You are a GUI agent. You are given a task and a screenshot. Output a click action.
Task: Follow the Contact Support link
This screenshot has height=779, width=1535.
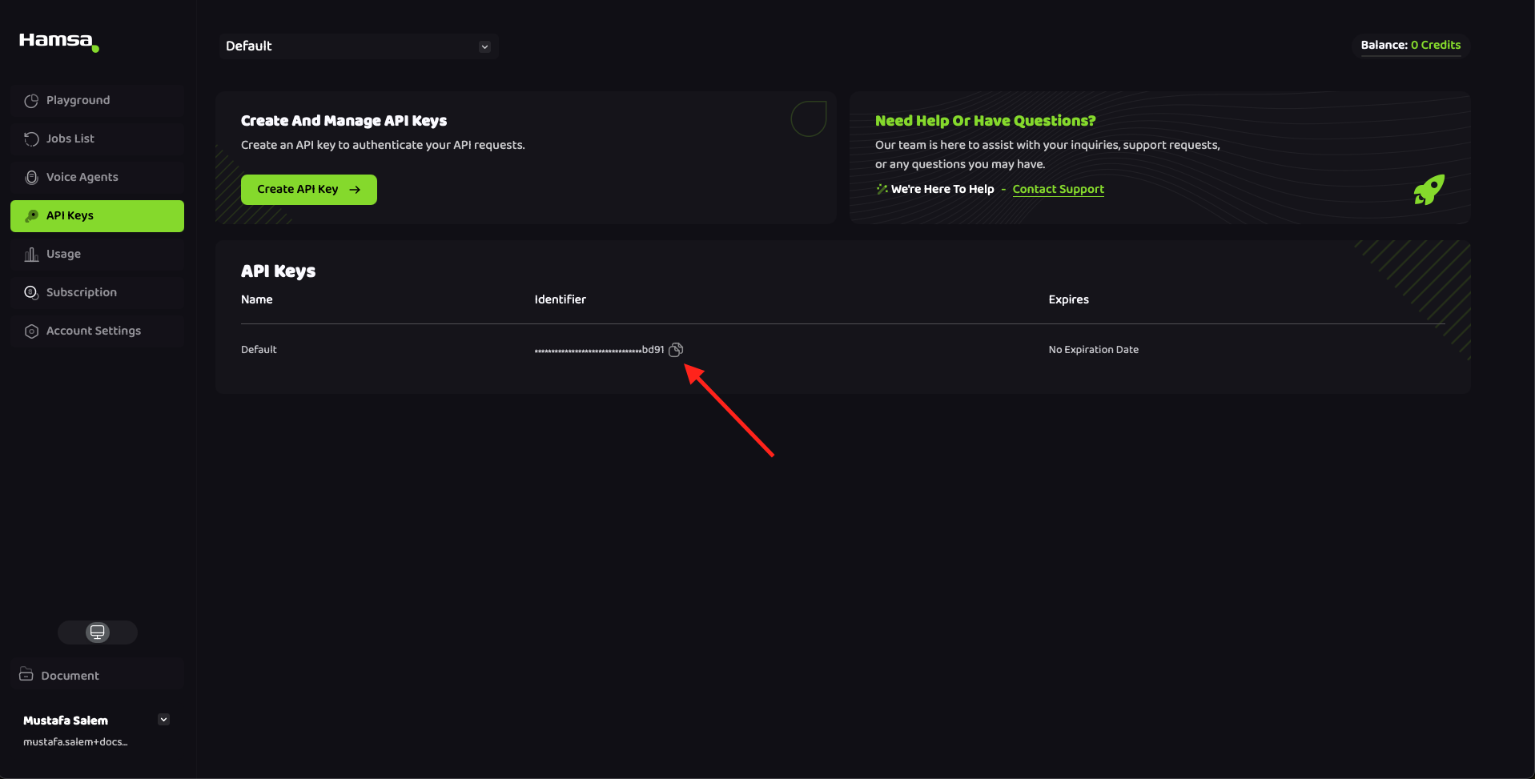(1058, 189)
